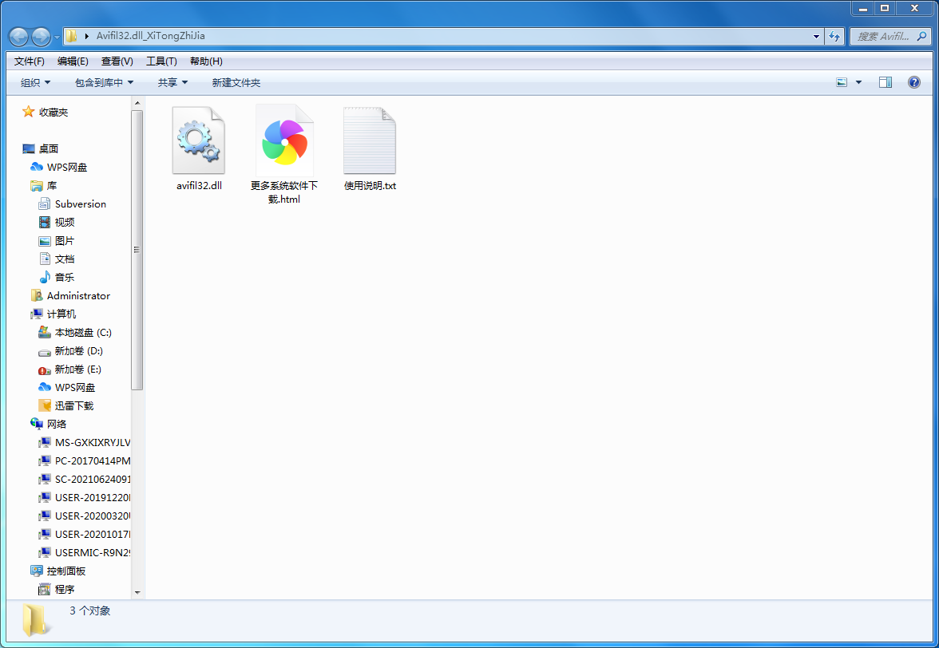This screenshot has height=648, width=939.
Task: Expand the address bar root path arrow
Action: tap(87, 36)
